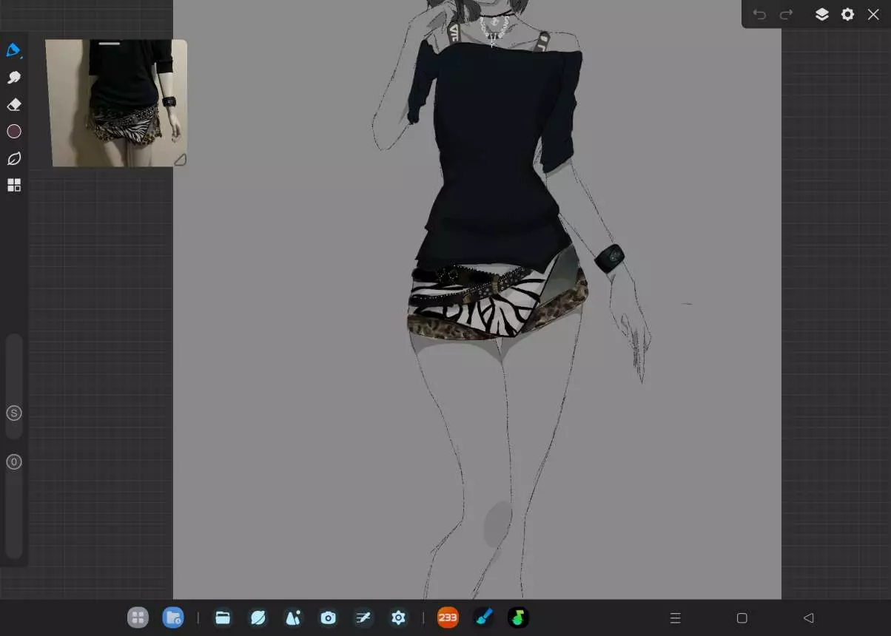Click the opacity O slider handle
Image resolution: width=891 pixels, height=636 pixels.
13,462
